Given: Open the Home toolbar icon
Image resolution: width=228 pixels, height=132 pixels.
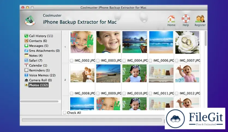Looking at the screenshot, I should pyautogui.click(x=171, y=19).
